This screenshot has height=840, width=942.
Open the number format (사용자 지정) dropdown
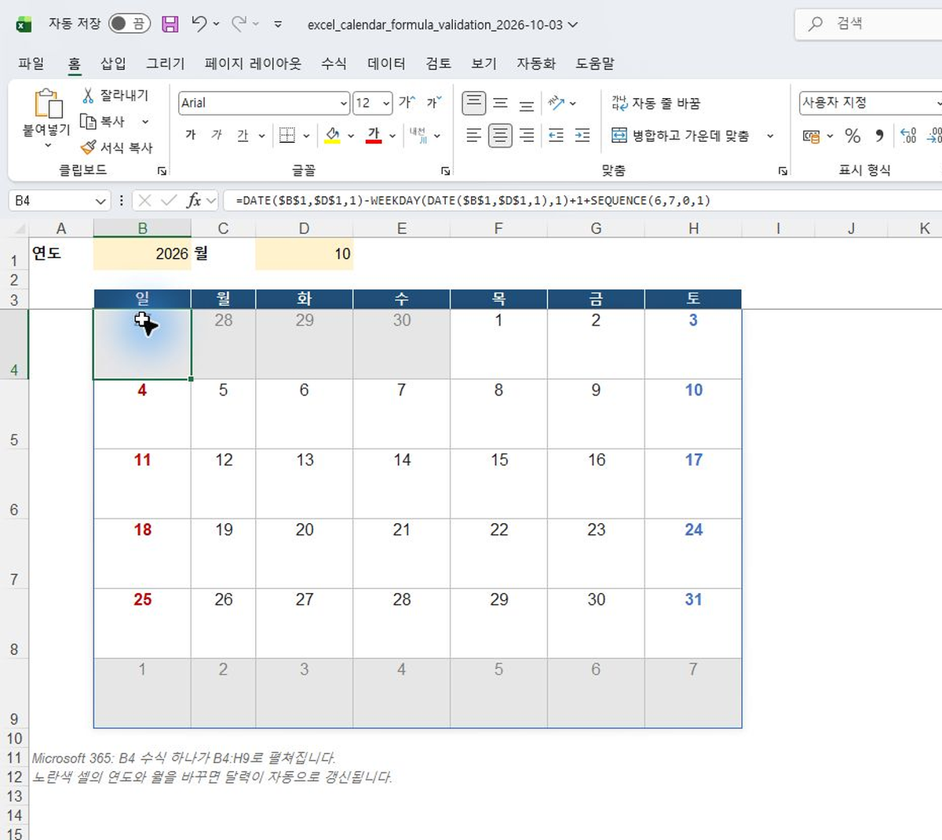937,103
